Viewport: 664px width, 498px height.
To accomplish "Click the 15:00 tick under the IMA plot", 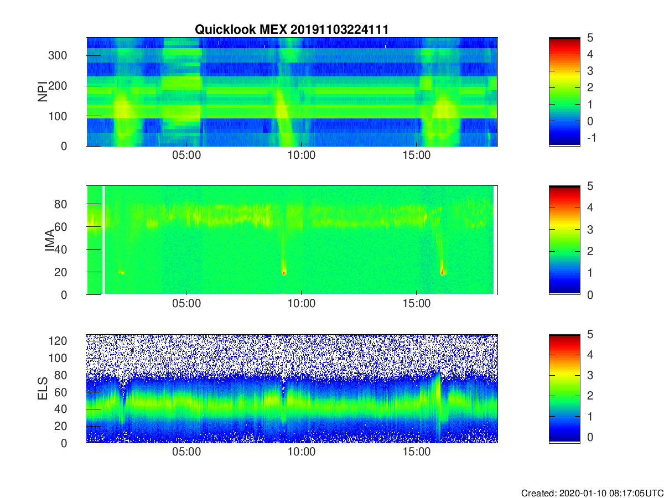I will (417, 303).
